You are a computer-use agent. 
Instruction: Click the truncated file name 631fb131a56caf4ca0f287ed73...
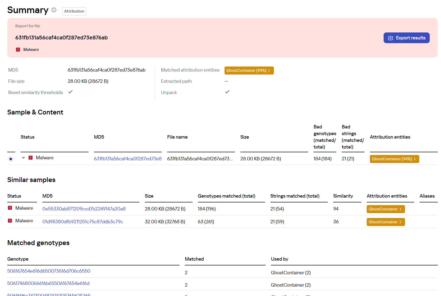point(200,159)
